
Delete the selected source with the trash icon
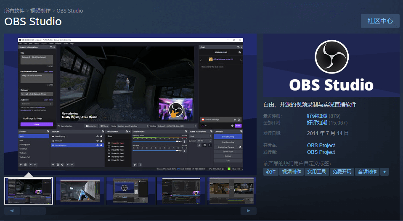click(58, 165)
